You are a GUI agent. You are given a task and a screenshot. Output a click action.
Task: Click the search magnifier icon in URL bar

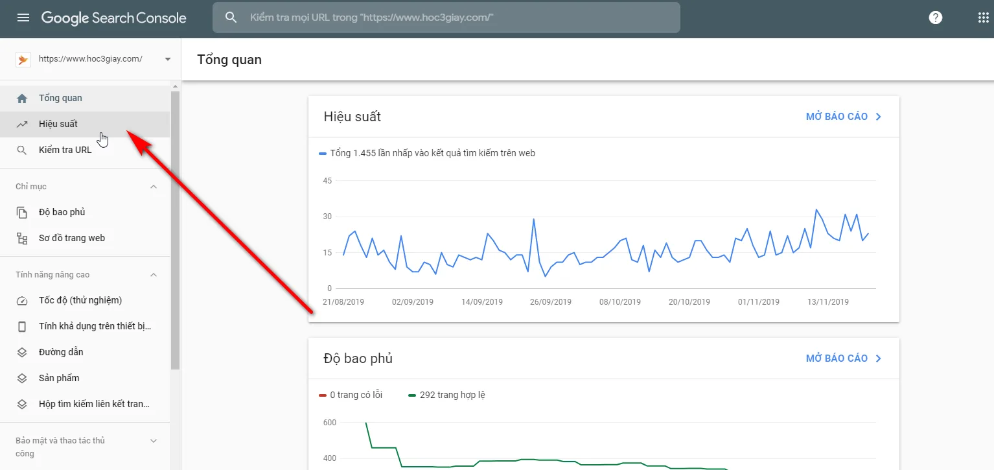(231, 18)
